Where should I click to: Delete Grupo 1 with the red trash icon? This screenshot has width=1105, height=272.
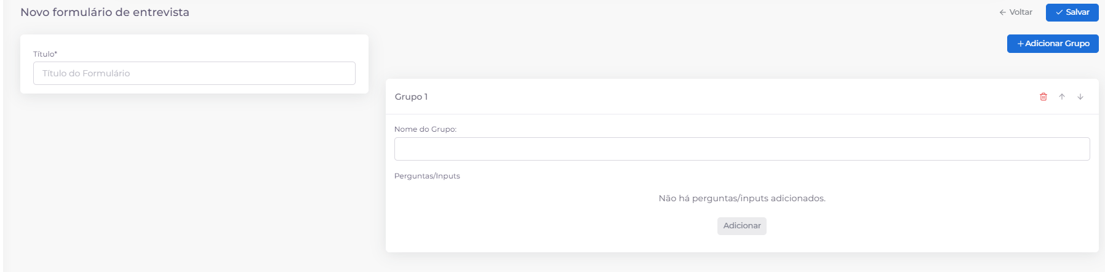1043,97
